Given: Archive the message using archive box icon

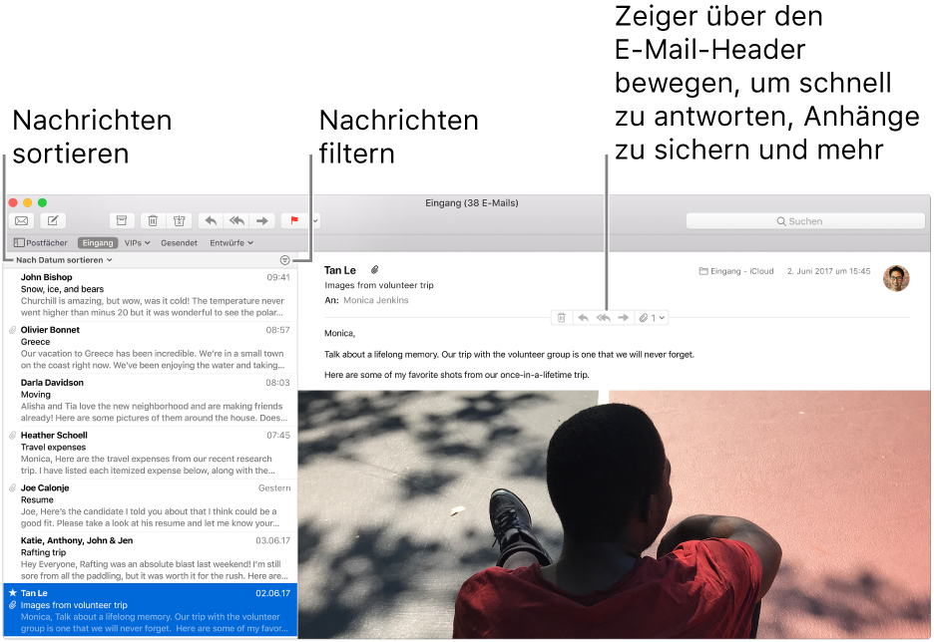Looking at the screenshot, I should click(122, 220).
